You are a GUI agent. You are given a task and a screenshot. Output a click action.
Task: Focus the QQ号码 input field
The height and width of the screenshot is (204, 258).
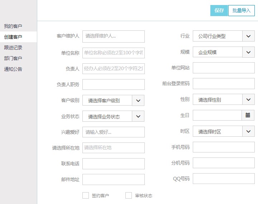pyautogui.click(x=224, y=179)
